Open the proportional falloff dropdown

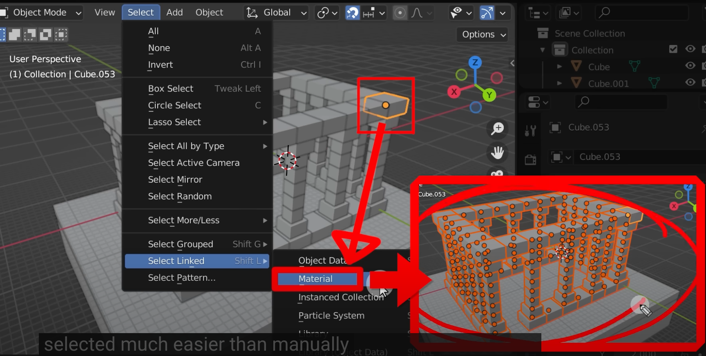click(421, 13)
